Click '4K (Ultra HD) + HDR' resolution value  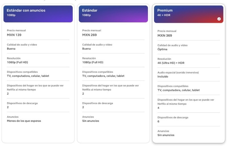(171, 63)
